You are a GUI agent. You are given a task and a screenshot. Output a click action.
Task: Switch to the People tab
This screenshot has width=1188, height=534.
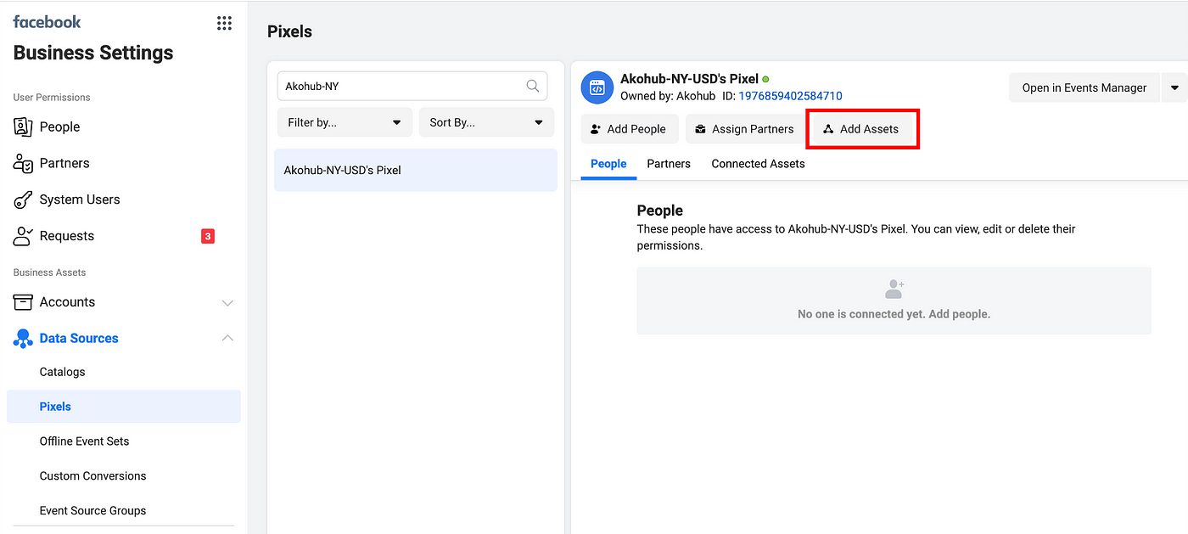608,164
